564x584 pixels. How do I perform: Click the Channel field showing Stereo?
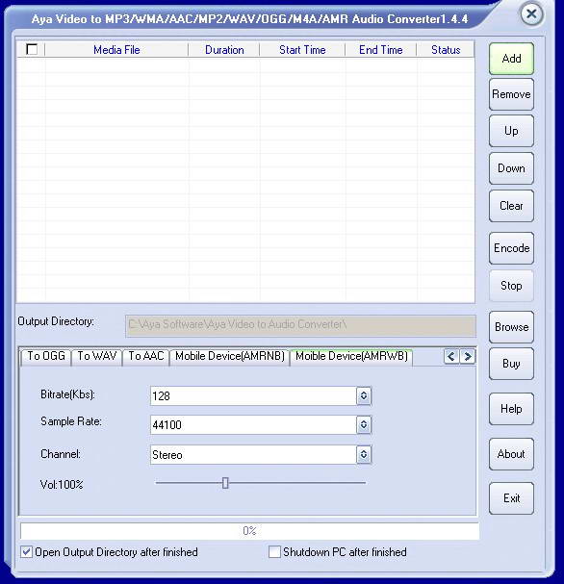(253, 454)
